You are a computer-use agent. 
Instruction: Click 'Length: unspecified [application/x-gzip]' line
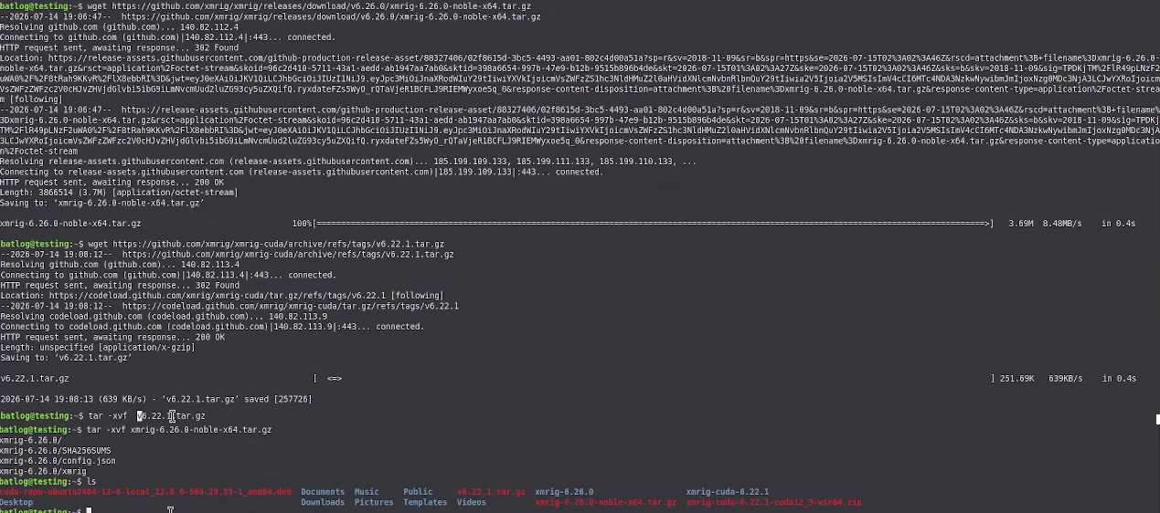point(96,348)
